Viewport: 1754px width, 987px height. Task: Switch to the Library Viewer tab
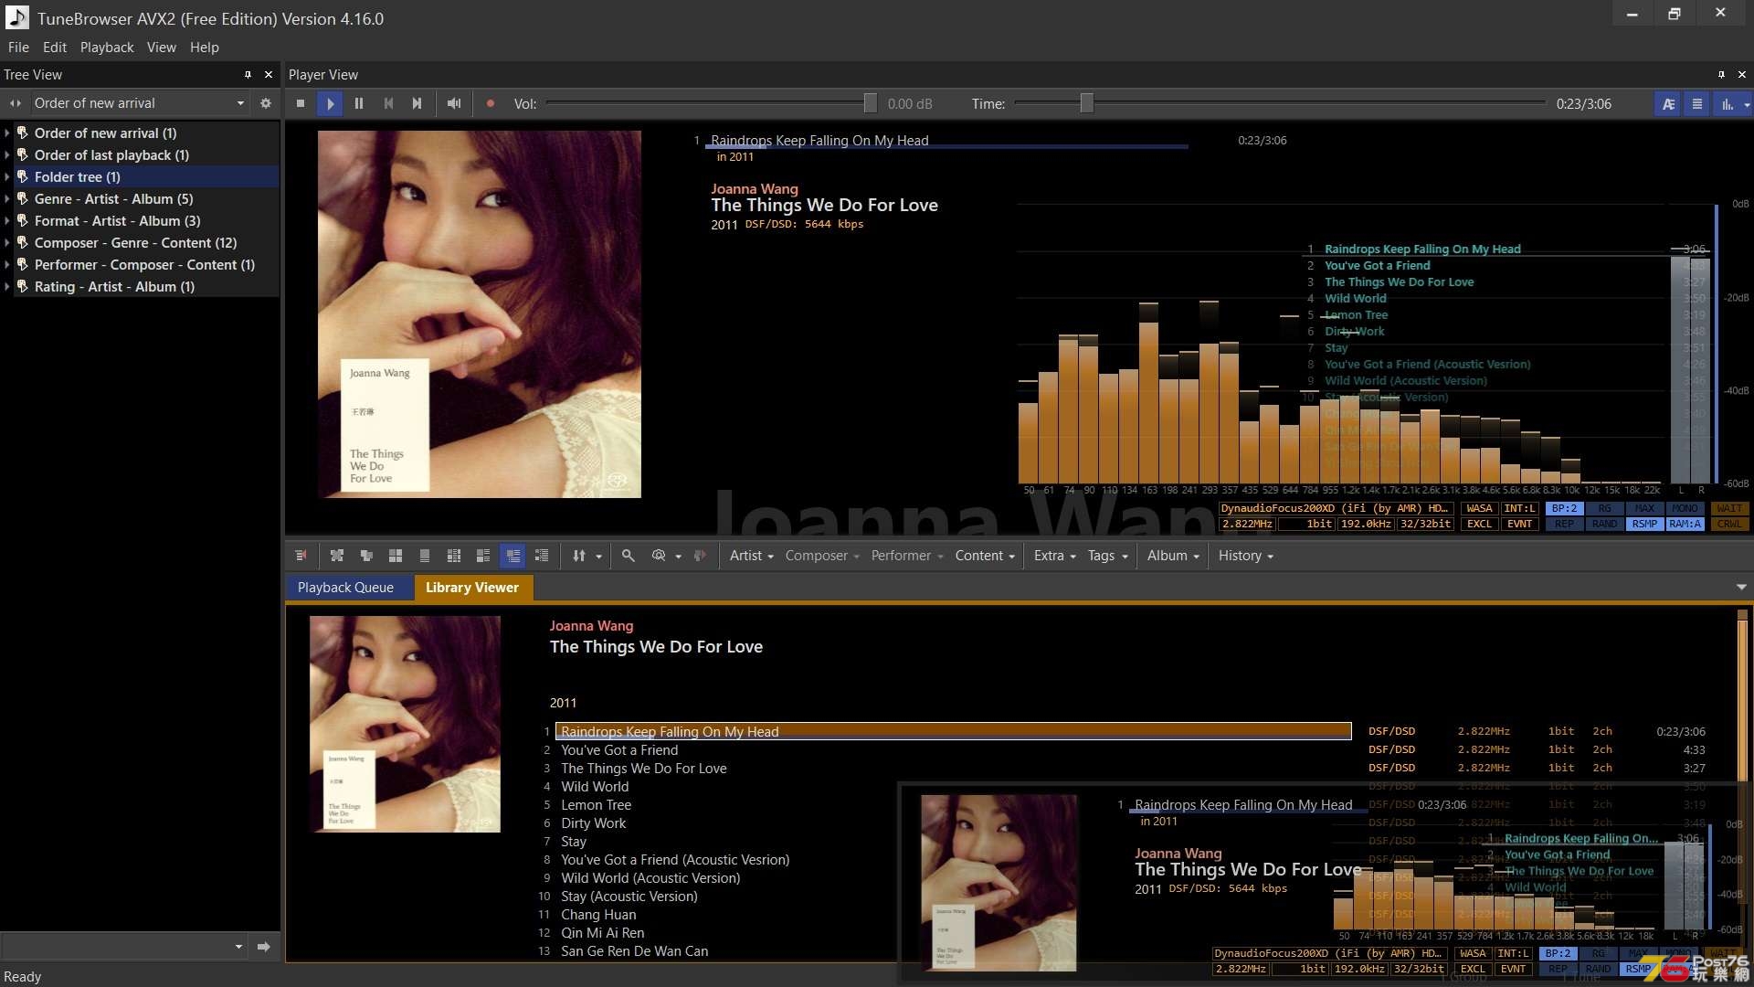coord(472,588)
